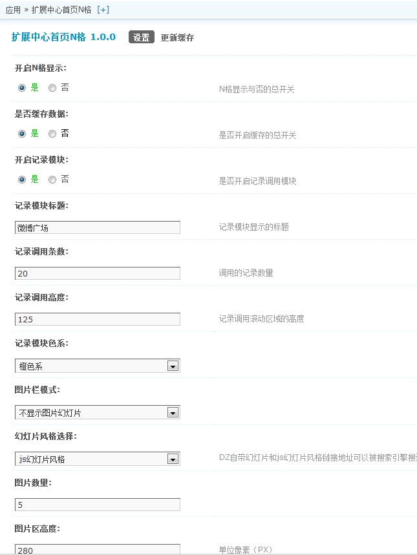Select 是 for 开启记录模块
Image resolution: width=417 pixels, height=555 pixels.
tap(22, 180)
